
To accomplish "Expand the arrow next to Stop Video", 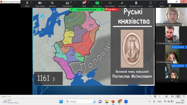I will tap(45, 2).
